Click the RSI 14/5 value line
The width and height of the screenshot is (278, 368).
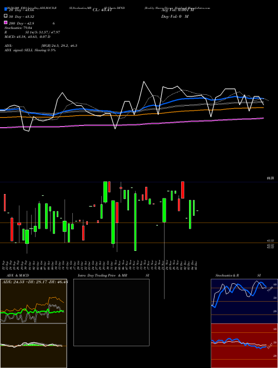click(x=32, y=32)
